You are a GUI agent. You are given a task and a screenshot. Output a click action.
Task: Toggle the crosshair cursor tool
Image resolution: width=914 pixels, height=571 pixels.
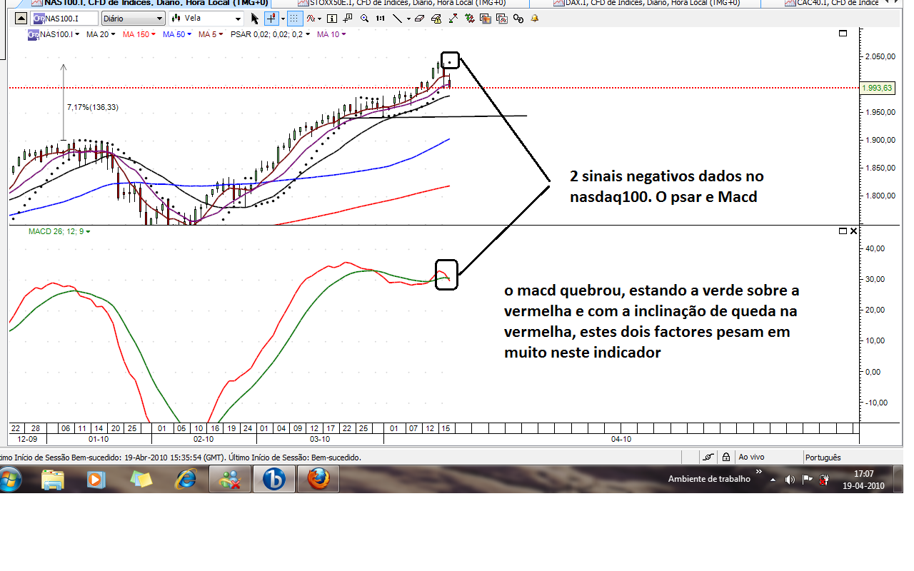(x=271, y=19)
